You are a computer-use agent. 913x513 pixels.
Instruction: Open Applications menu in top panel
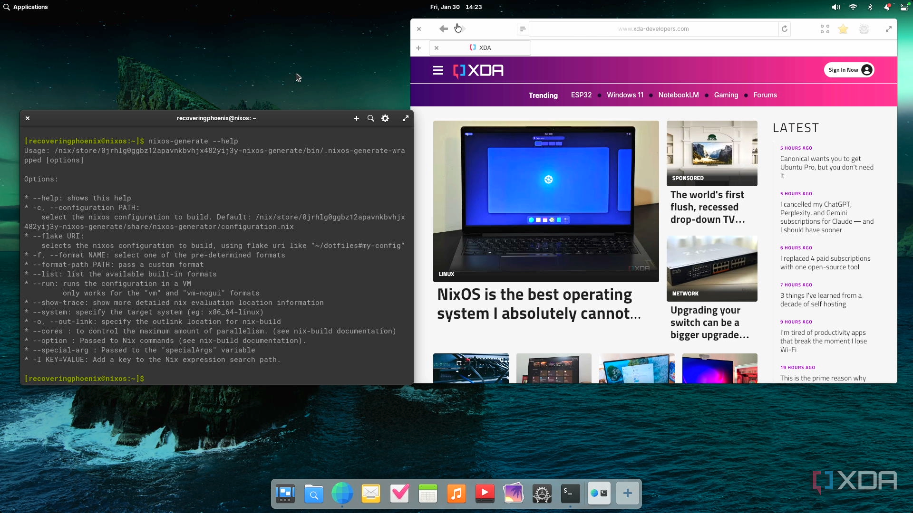26,7
